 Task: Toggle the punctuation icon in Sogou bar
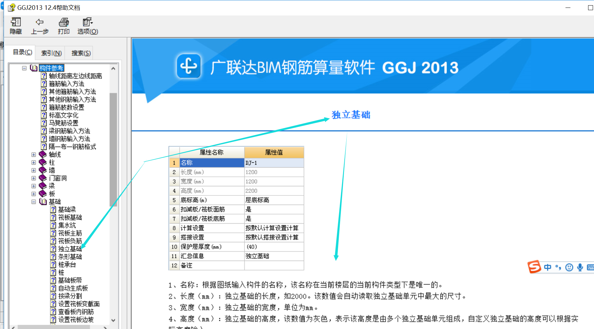click(x=558, y=267)
